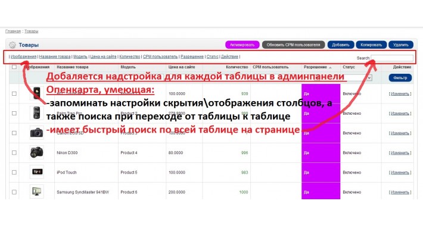The image size is (423, 226).
Task: Click the Canon EOS 5D camera thumbnail
Action: pos(37,133)
